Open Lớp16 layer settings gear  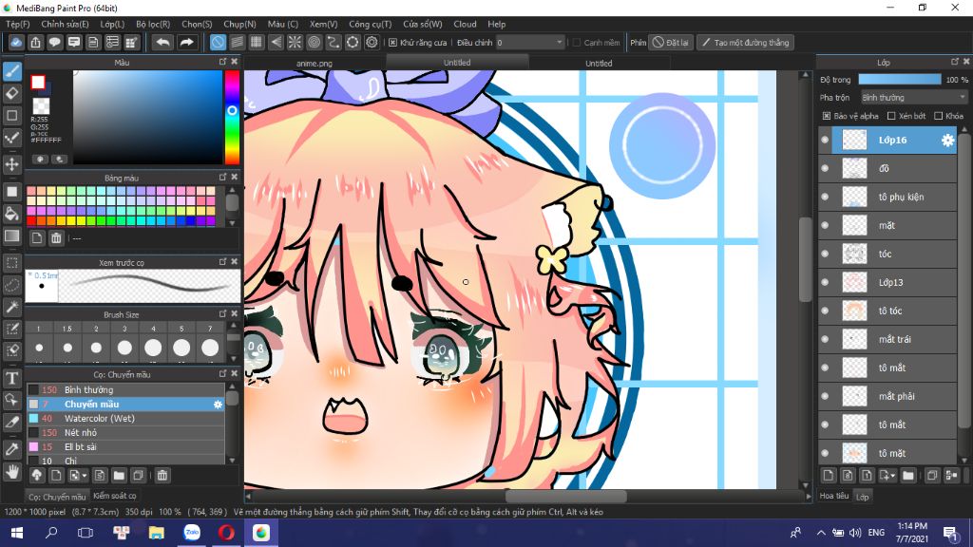tap(947, 141)
